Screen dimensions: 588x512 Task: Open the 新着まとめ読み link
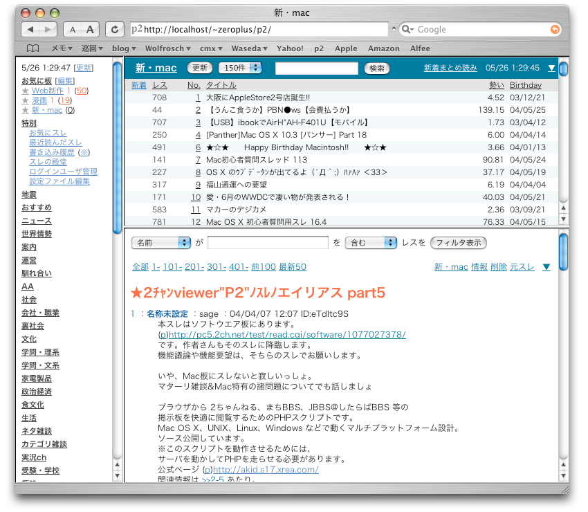450,68
